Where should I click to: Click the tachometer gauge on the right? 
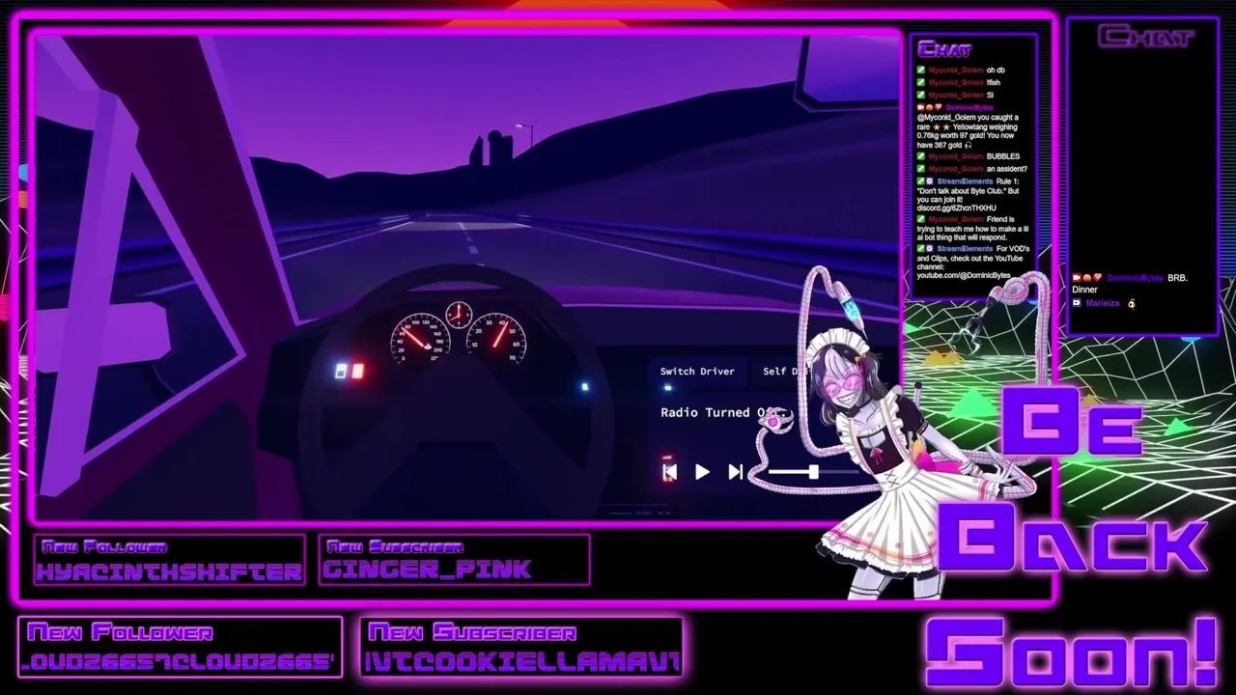coord(497,337)
